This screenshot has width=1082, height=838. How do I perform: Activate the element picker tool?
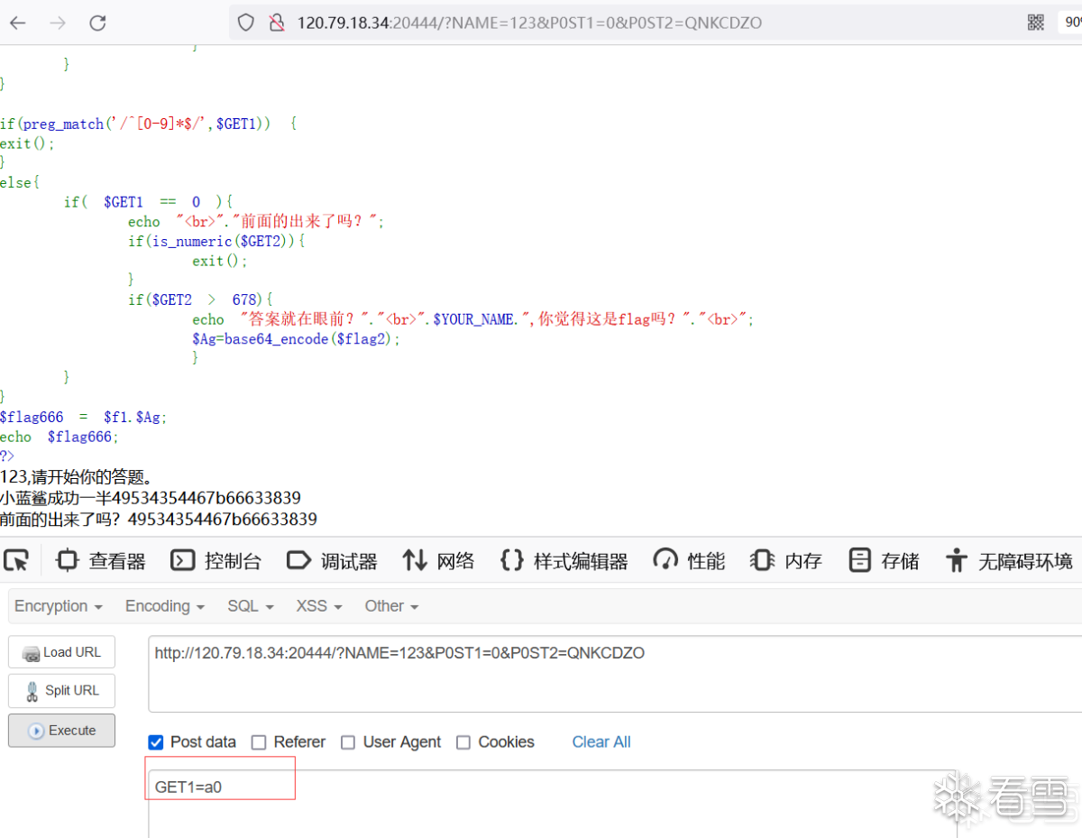pyautogui.click(x=16, y=560)
